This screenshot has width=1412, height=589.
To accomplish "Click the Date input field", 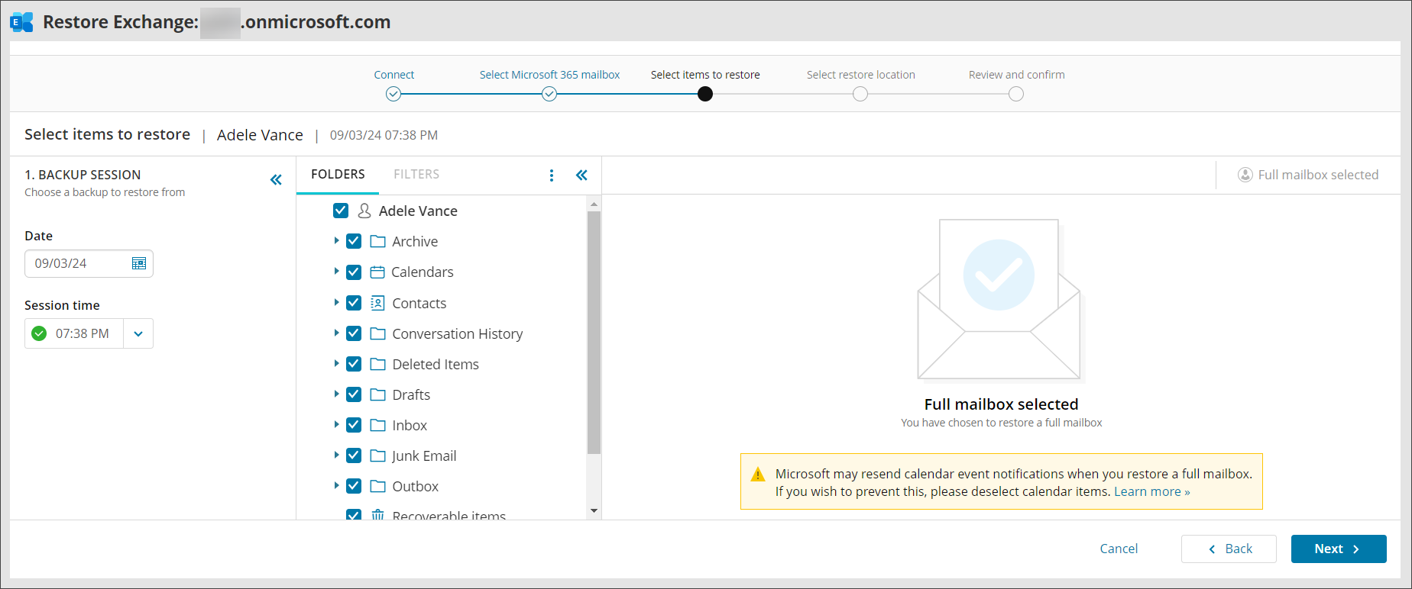I will [x=76, y=263].
